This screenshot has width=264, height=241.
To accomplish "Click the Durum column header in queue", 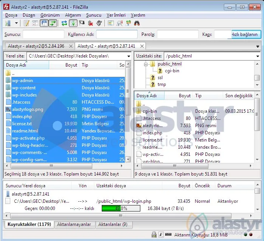I will click(235, 186).
